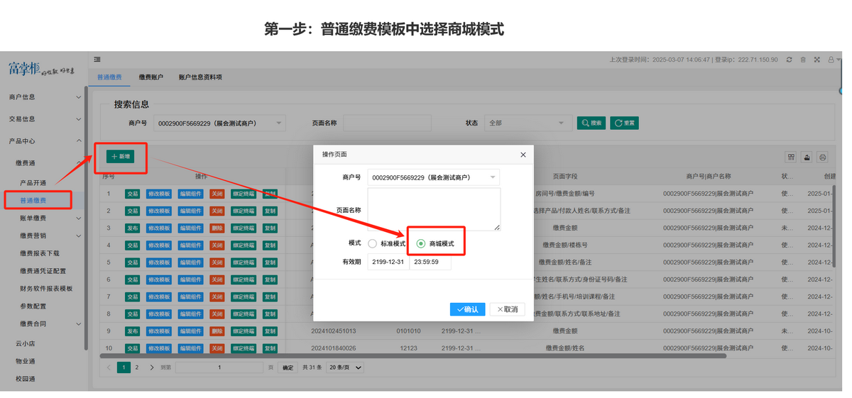Click the 页面名称 search input field
852x398 pixels.
tap(388, 123)
